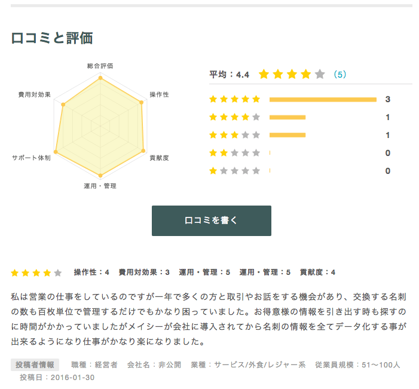
Task: Click the reviewer's four-star rating above the review
Action: pyautogui.click(x=36, y=273)
